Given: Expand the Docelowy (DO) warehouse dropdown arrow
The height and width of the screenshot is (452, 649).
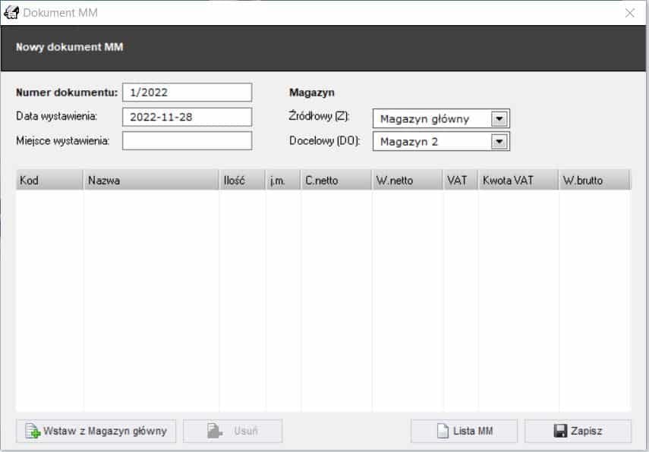Looking at the screenshot, I should tap(499, 141).
